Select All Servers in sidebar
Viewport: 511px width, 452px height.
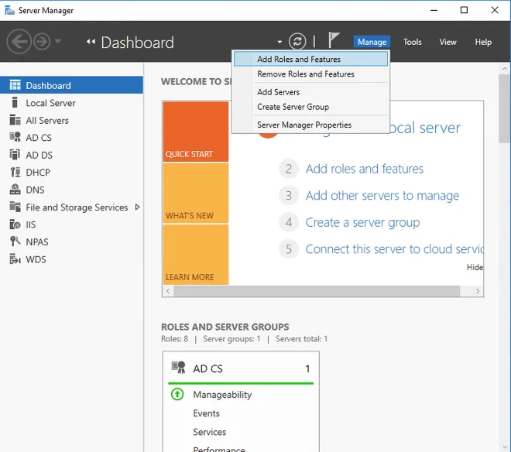tap(47, 121)
